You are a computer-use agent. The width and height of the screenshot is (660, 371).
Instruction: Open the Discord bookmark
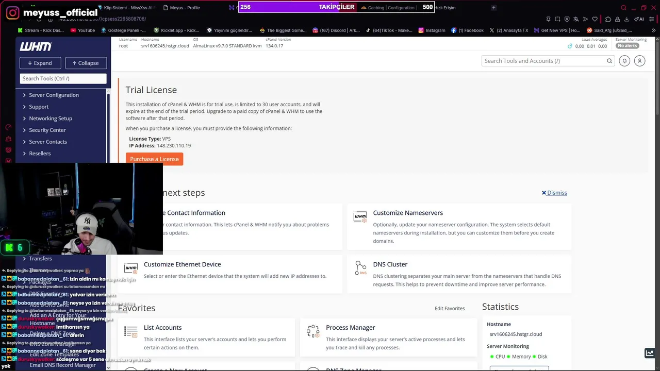coord(336,30)
